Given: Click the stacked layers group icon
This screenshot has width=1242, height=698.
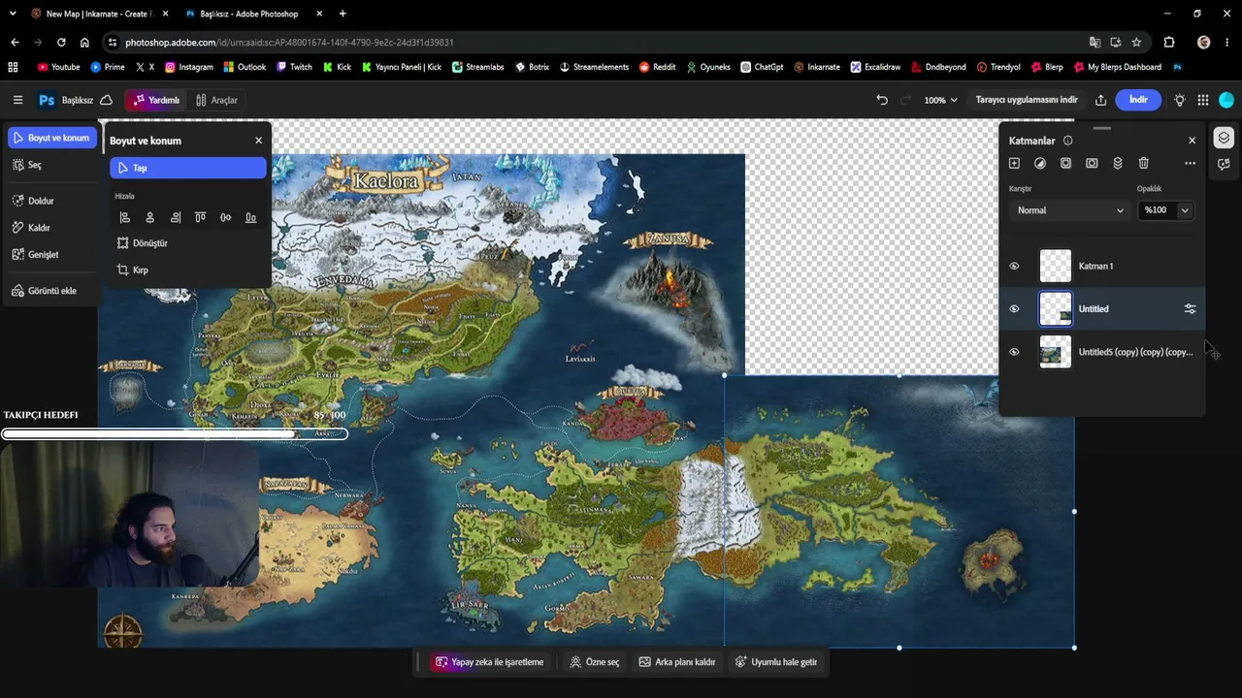Looking at the screenshot, I should 1118,163.
